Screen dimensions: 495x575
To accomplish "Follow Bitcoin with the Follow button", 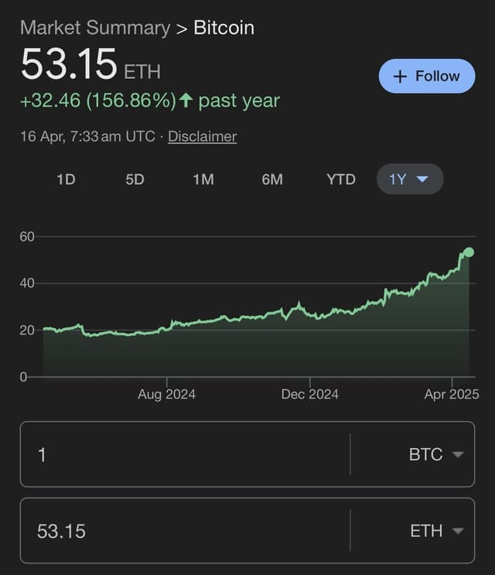I will point(427,76).
